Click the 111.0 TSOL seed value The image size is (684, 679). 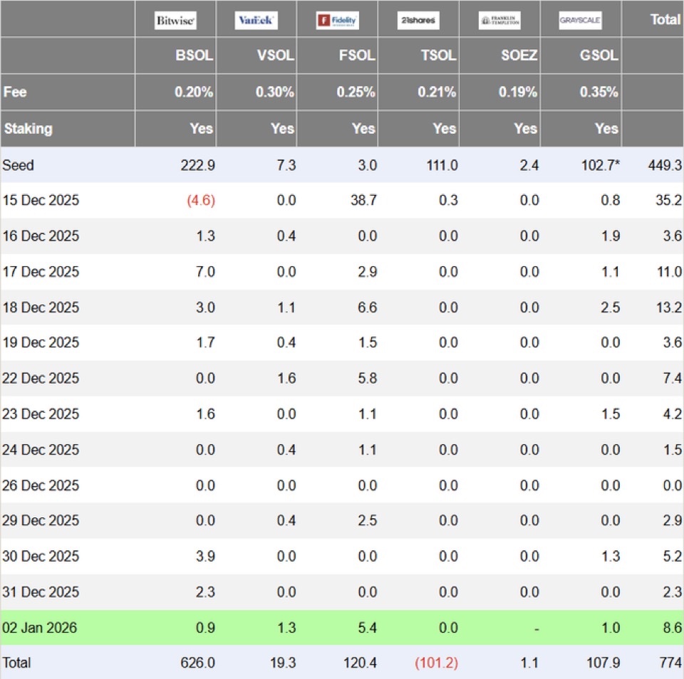pos(442,165)
